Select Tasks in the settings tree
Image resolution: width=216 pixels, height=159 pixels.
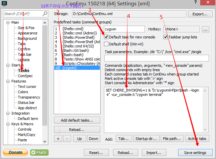point(23,71)
